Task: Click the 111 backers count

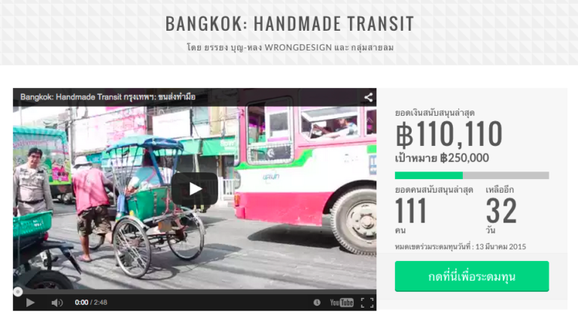Action: tap(410, 211)
